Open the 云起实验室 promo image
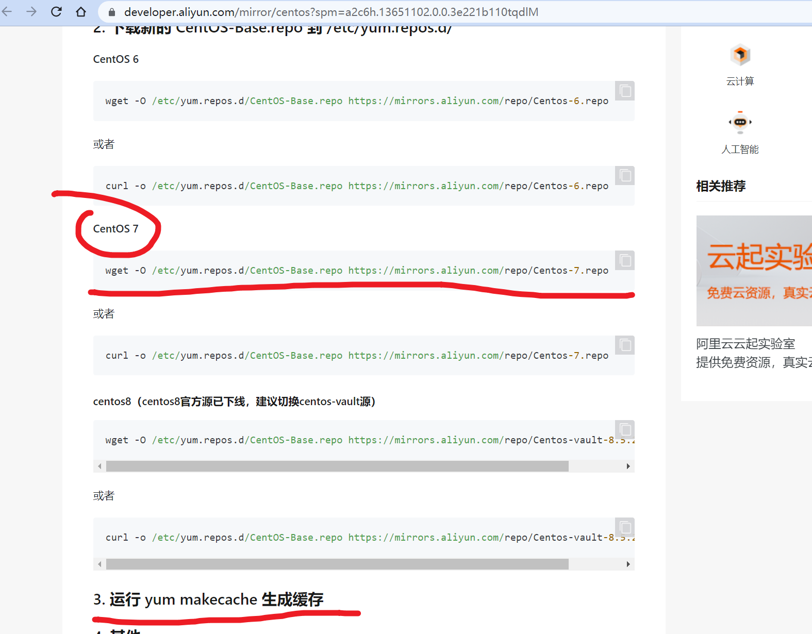 [754, 271]
